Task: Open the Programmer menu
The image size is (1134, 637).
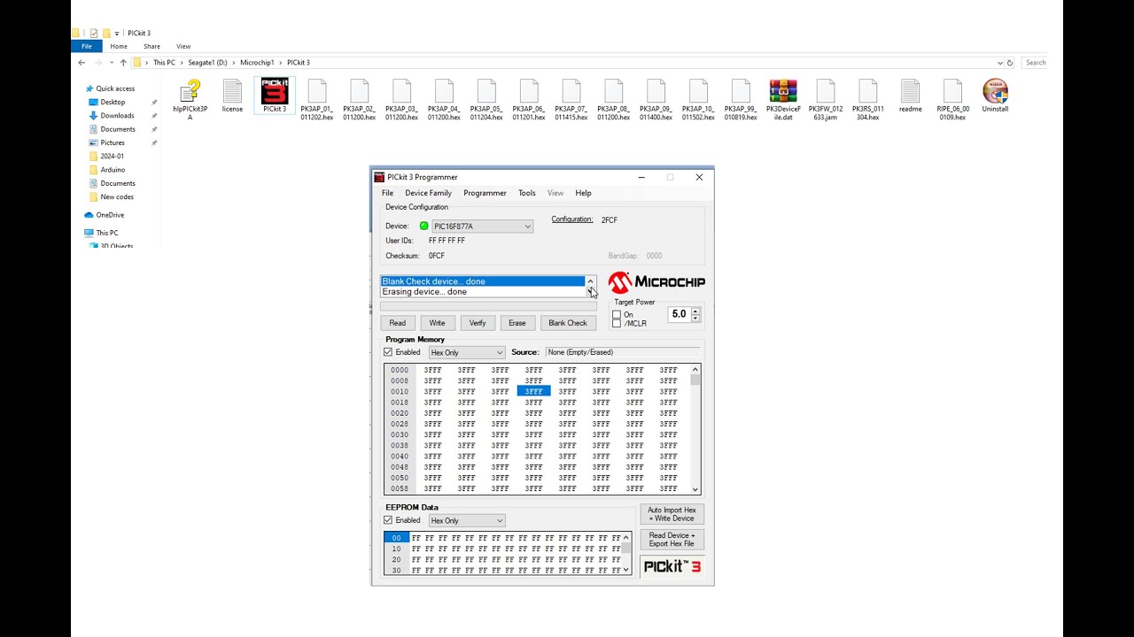Action: click(x=485, y=193)
